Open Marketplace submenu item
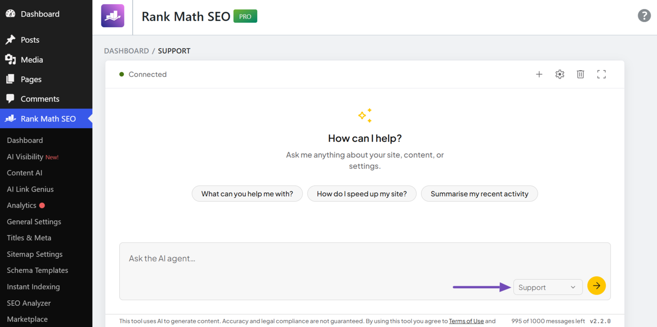The height and width of the screenshot is (327, 657). [x=27, y=319]
